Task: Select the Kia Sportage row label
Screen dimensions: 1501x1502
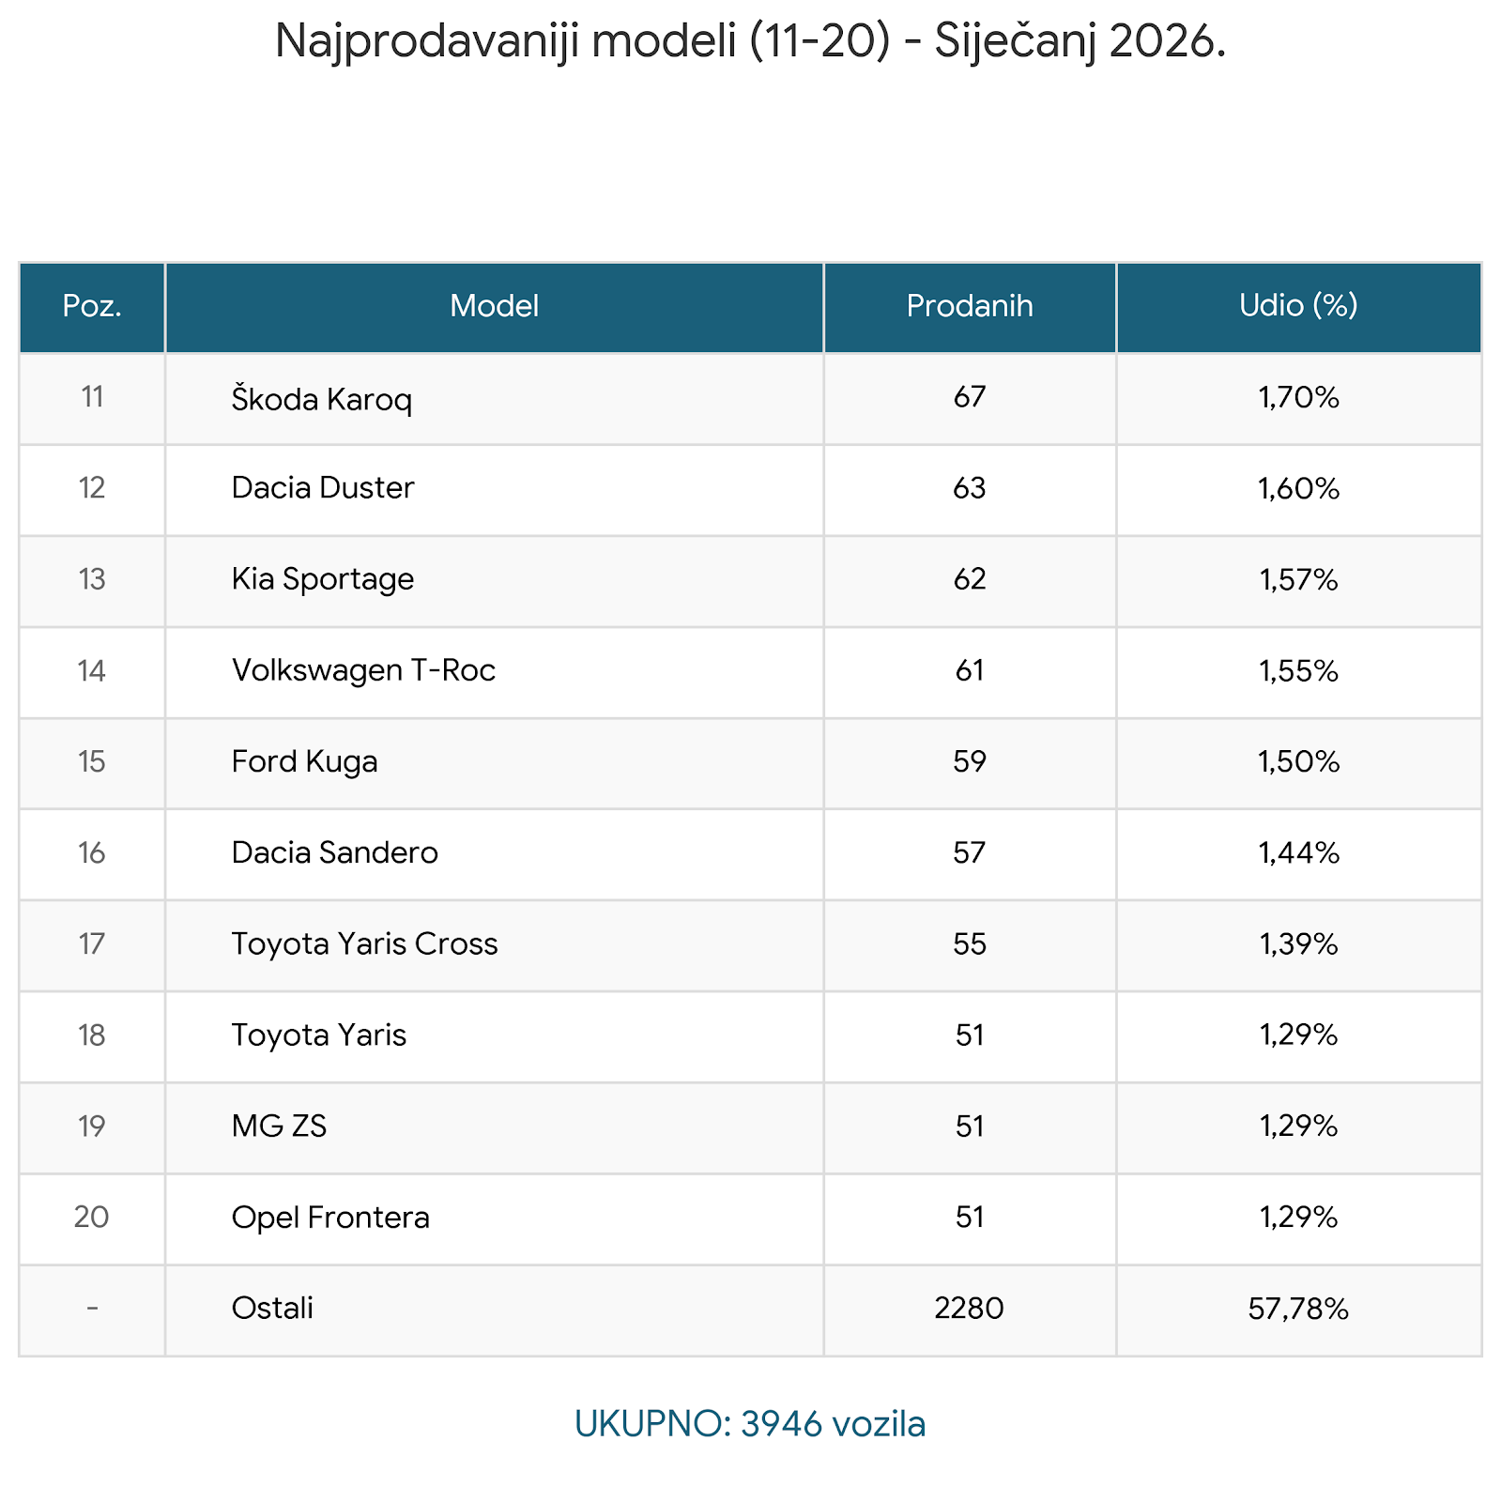Action: [322, 579]
